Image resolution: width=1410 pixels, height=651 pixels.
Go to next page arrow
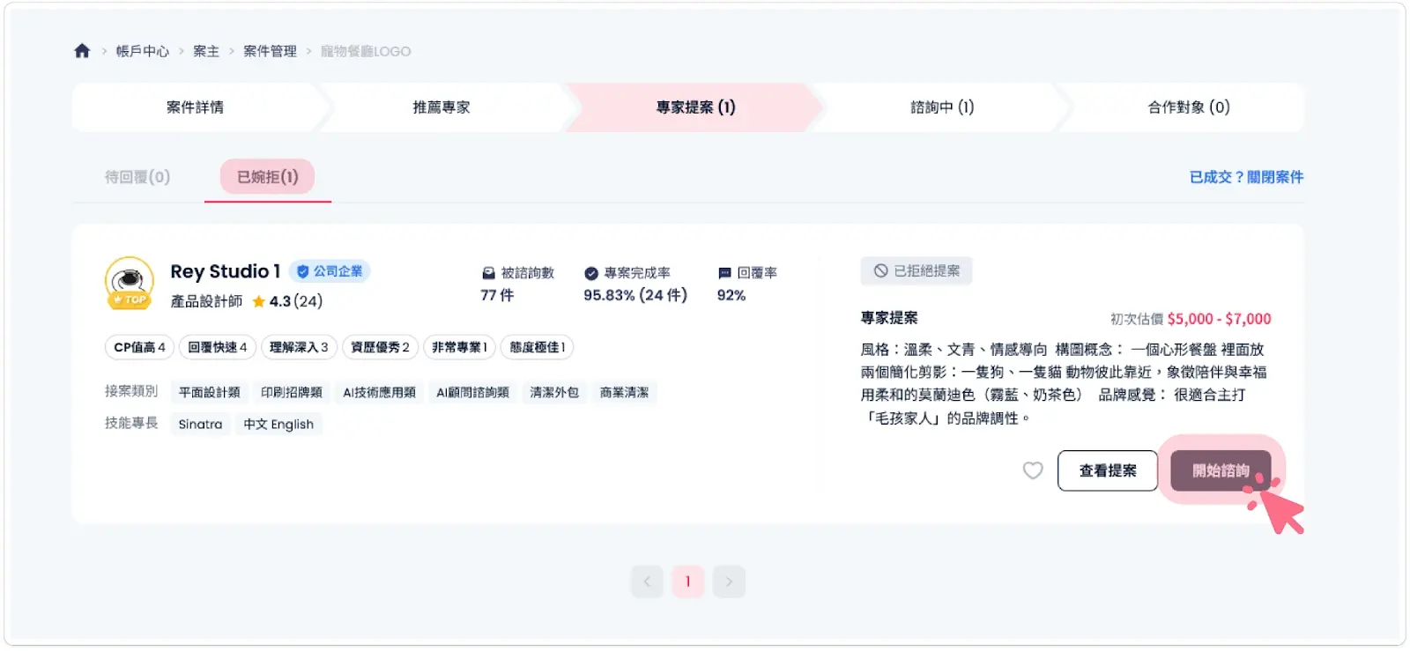coord(729,581)
